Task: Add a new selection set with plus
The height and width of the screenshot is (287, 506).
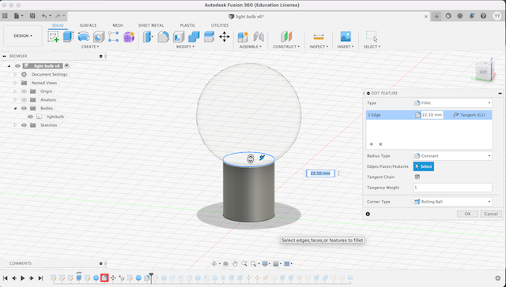Action: (x=371, y=144)
